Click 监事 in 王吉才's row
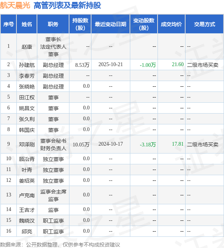 tap(53, 210)
